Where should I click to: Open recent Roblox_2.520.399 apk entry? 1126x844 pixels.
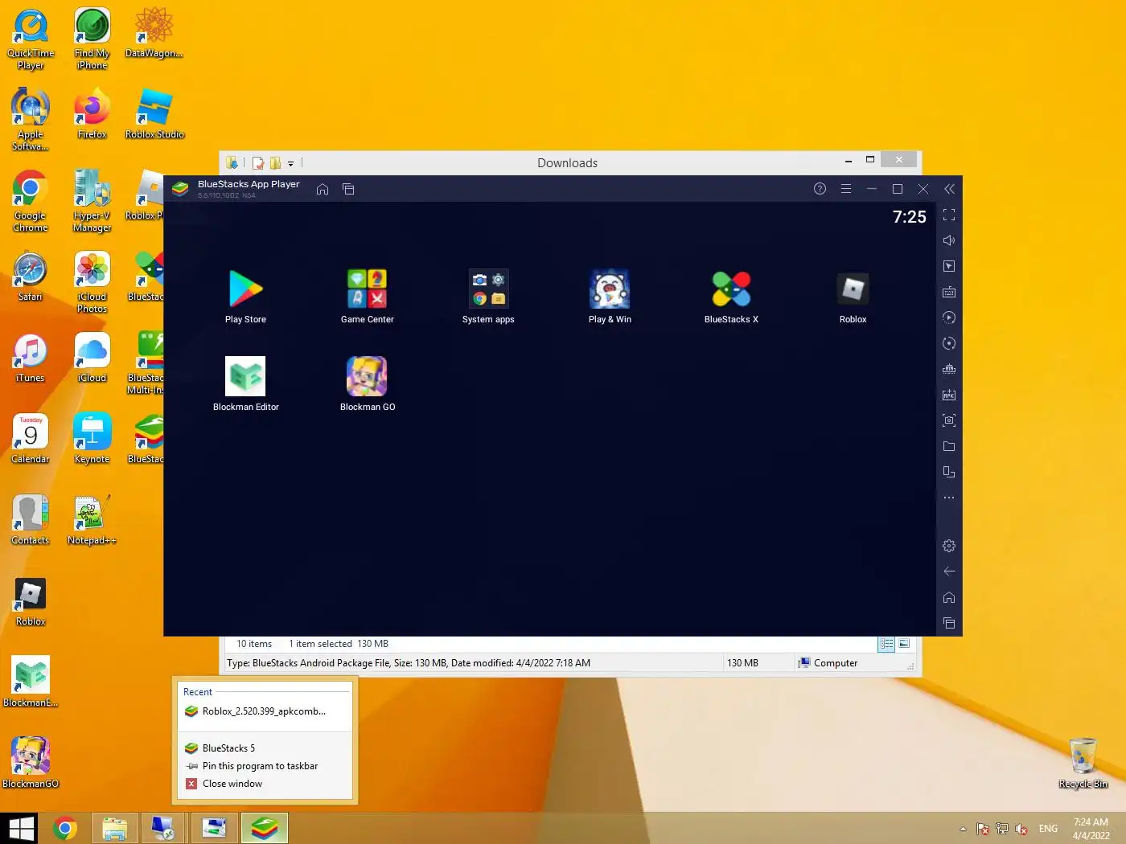point(265,711)
